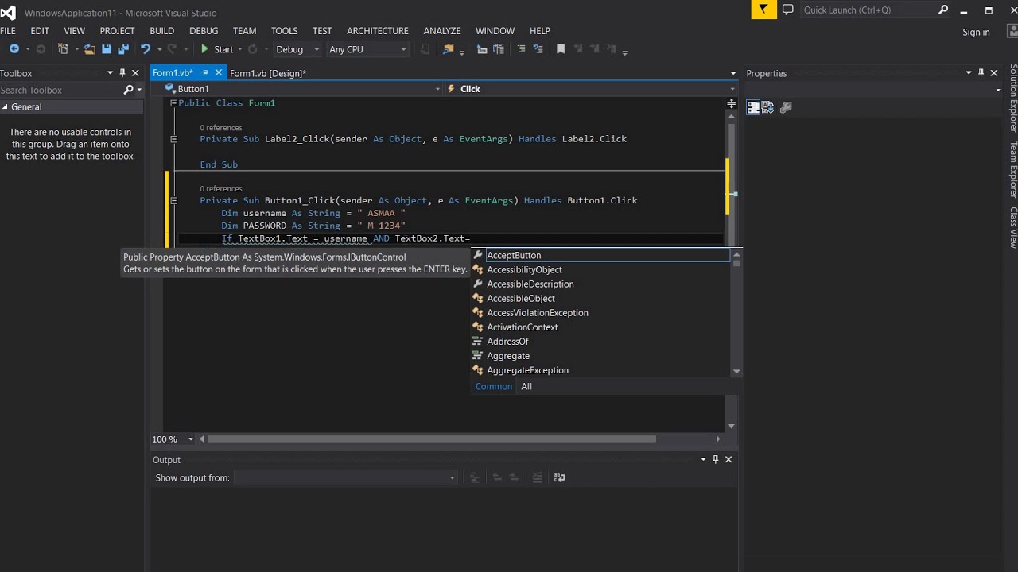The height and width of the screenshot is (572, 1018).
Task: Auto-hide the Properties panel using pin icon
Action: (x=981, y=73)
